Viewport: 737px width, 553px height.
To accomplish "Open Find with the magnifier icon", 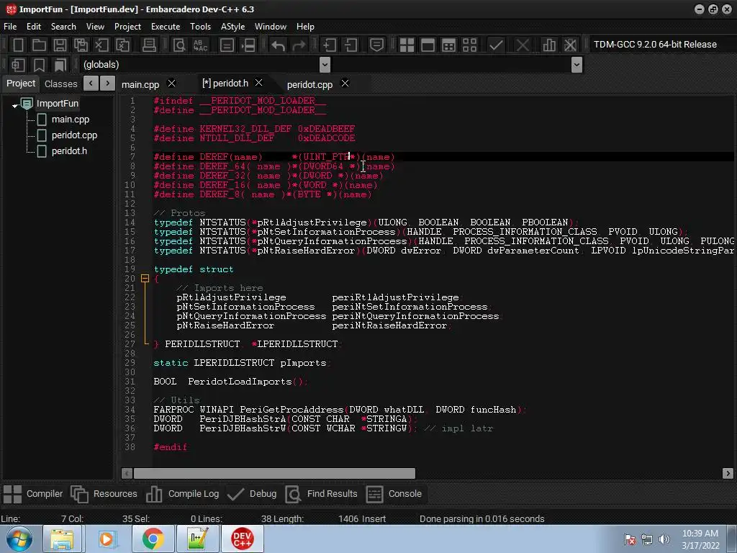I will [x=179, y=45].
